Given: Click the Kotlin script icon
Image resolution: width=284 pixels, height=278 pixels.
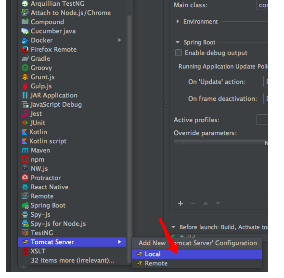Looking at the screenshot, I should (x=24, y=141).
